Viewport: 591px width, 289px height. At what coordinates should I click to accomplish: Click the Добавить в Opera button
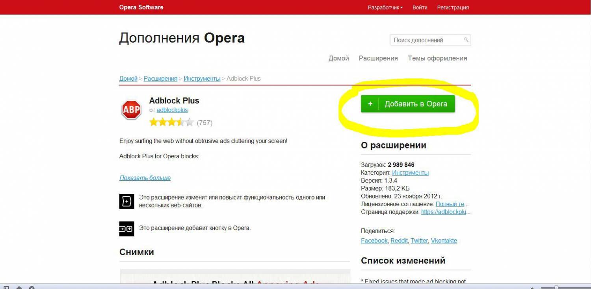tap(408, 104)
